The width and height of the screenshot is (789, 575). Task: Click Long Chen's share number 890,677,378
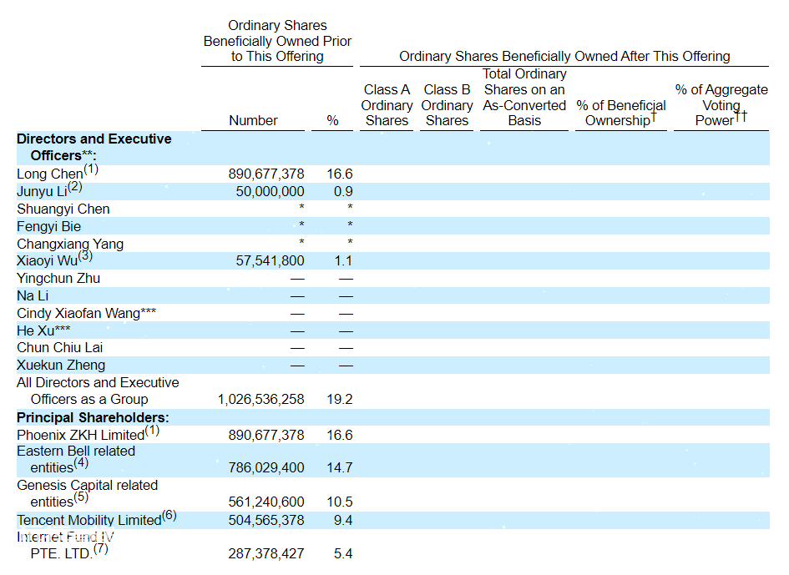[x=266, y=174]
